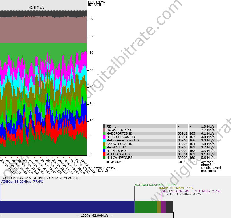Viewport: 231px width, 218px height.
Task: Click the 6.1 Mb/s average bitrate value
Action: [208, 133]
